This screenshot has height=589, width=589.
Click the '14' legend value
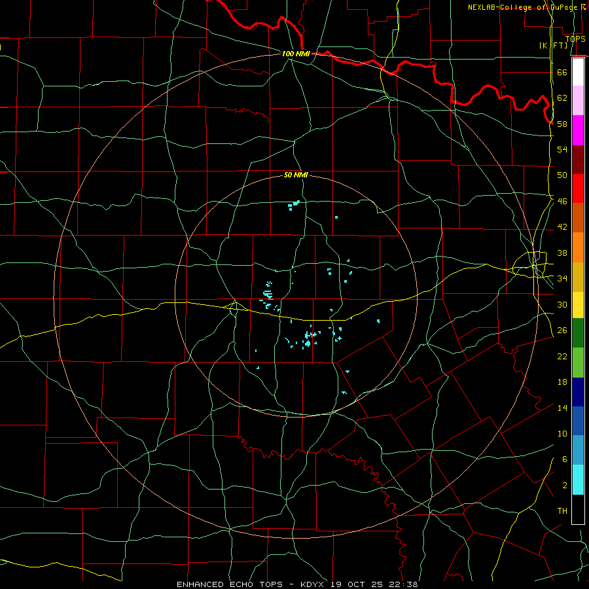tap(562, 408)
